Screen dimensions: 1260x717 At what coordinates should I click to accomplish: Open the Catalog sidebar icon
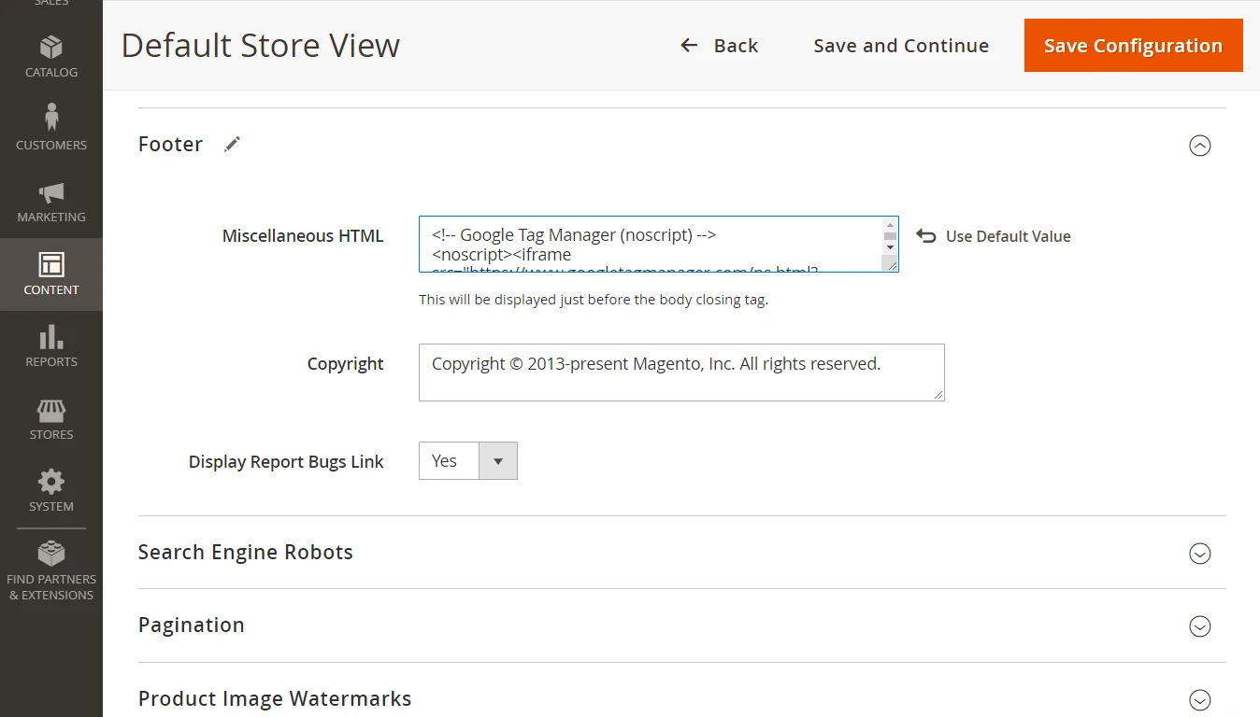(51, 47)
